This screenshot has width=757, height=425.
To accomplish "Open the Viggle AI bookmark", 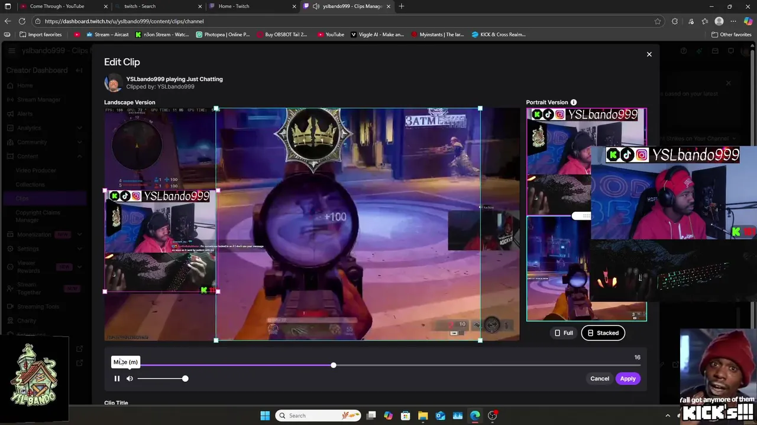I will pyautogui.click(x=377, y=34).
